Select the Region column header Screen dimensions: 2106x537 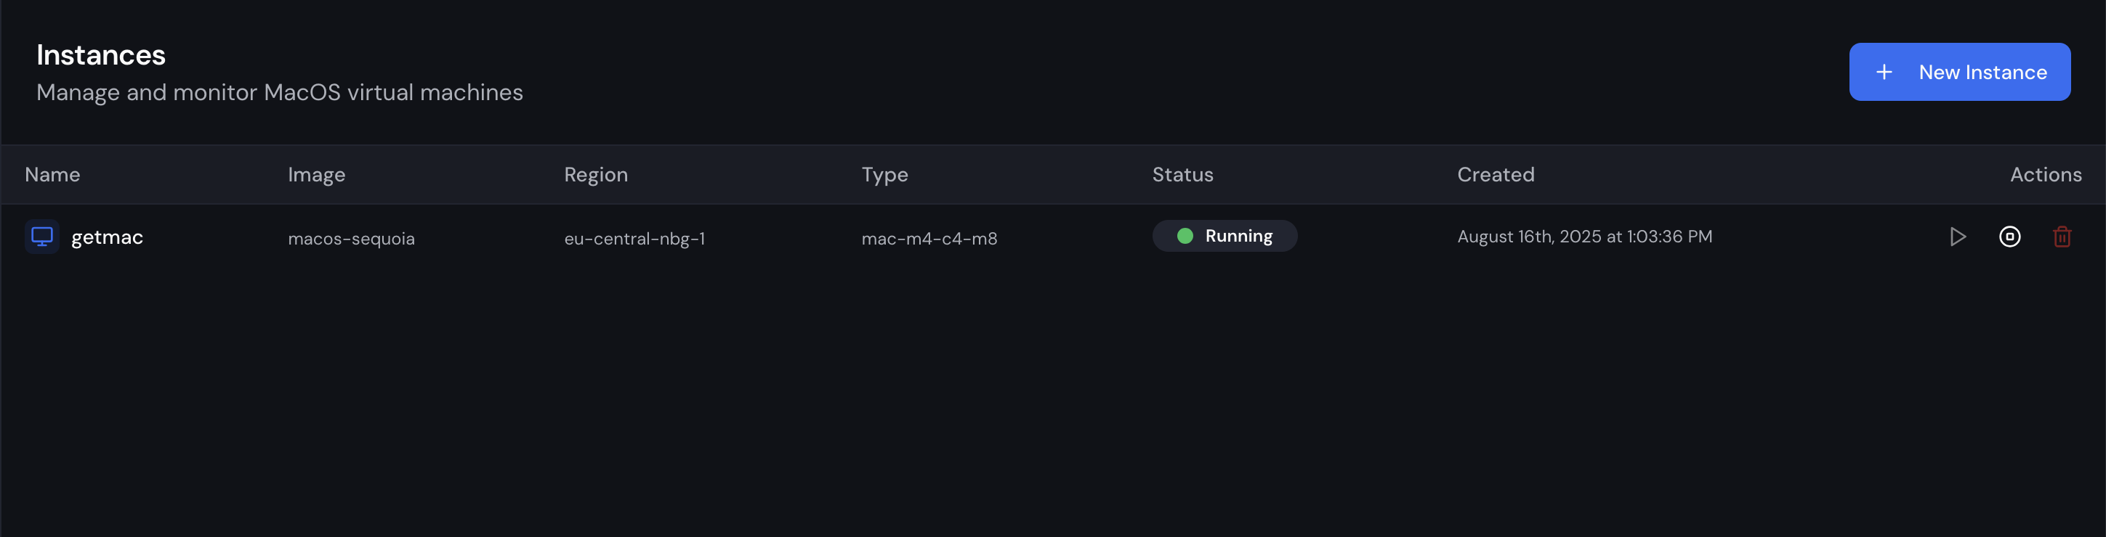595,174
